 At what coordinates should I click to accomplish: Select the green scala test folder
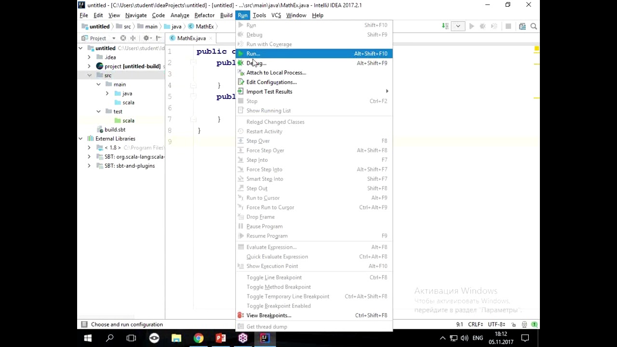point(124,120)
